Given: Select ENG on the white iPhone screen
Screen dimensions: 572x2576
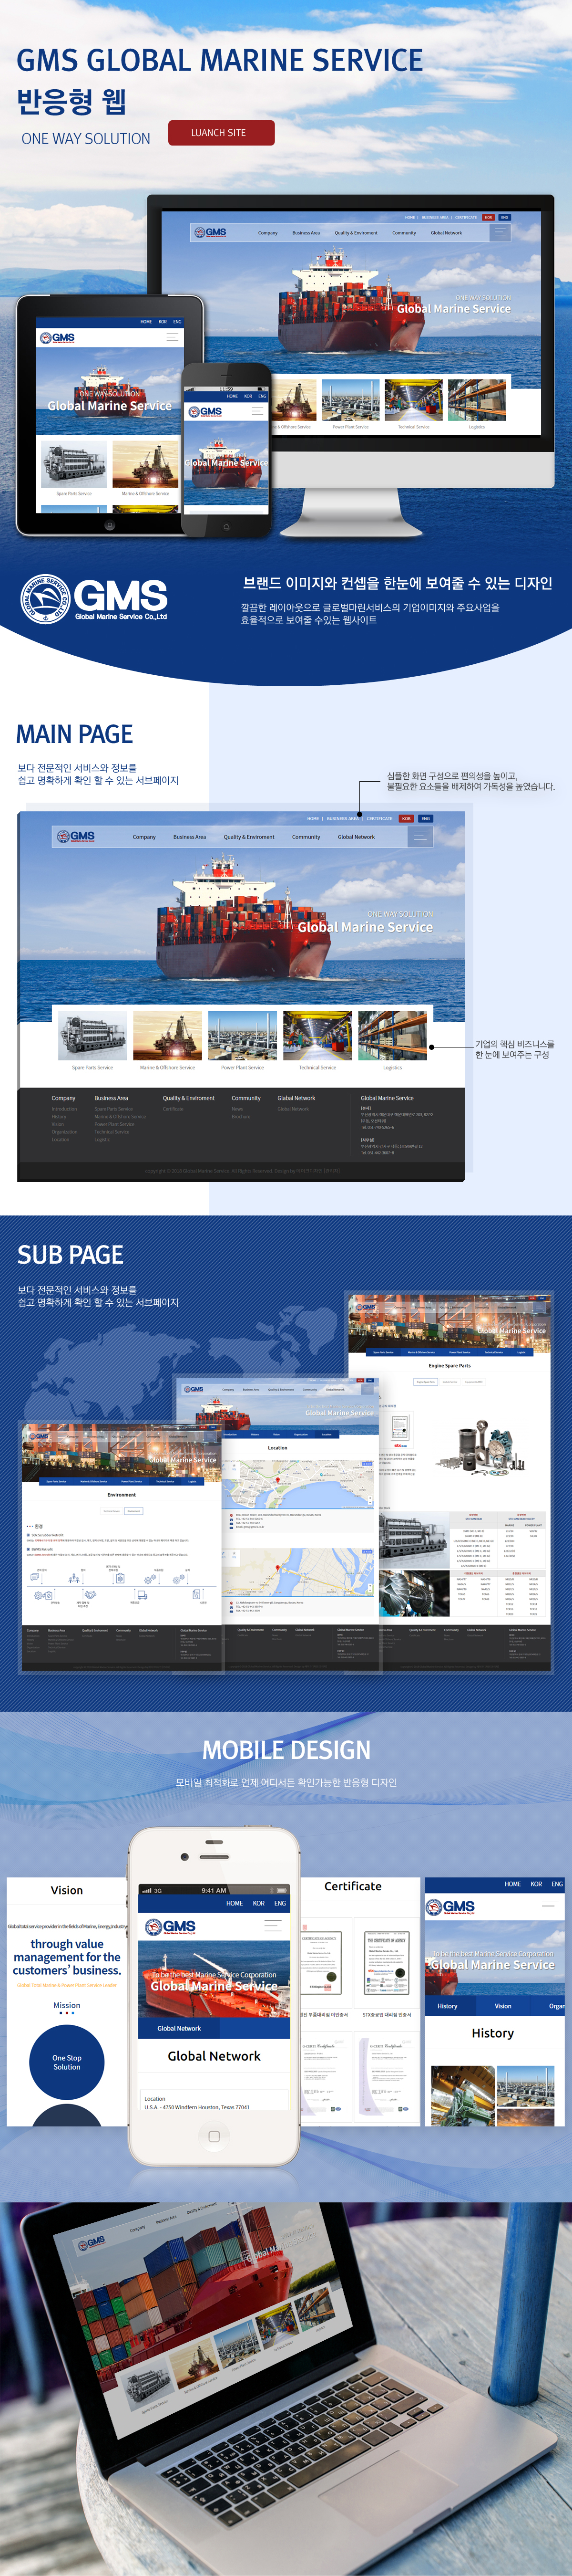Looking at the screenshot, I should [279, 1903].
